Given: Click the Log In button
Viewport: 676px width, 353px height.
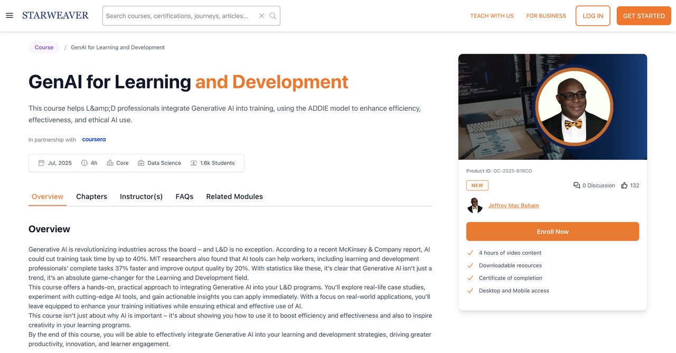Looking at the screenshot, I should click(593, 16).
